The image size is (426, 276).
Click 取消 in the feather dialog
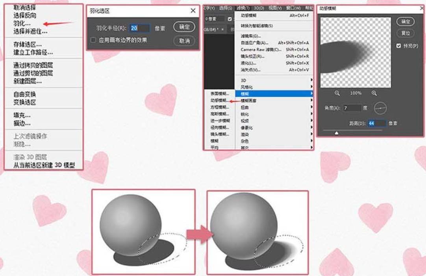(184, 40)
